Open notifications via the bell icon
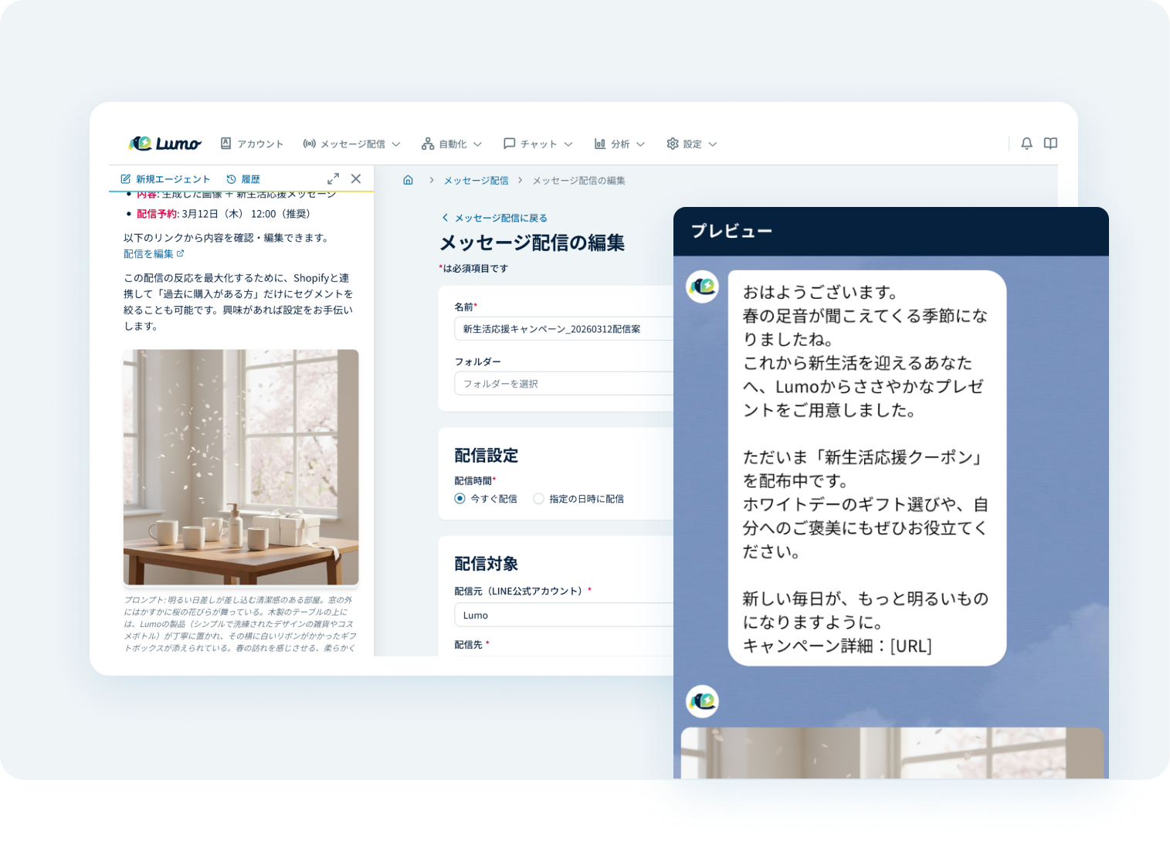This screenshot has width=1170, height=841. (x=1026, y=143)
